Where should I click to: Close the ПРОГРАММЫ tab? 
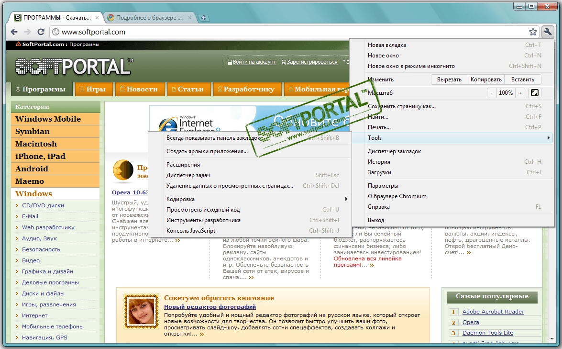click(x=97, y=18)
